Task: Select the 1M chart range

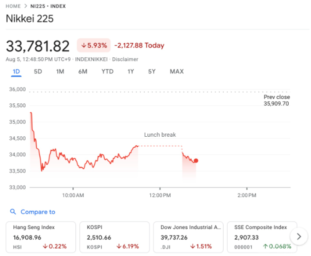Action: 60,71
